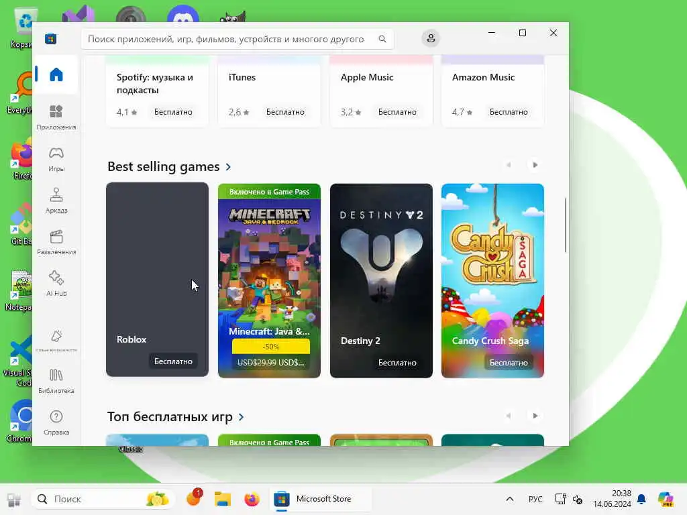Open the Справка help section
687x515 pixels.
tap(56, 422)
